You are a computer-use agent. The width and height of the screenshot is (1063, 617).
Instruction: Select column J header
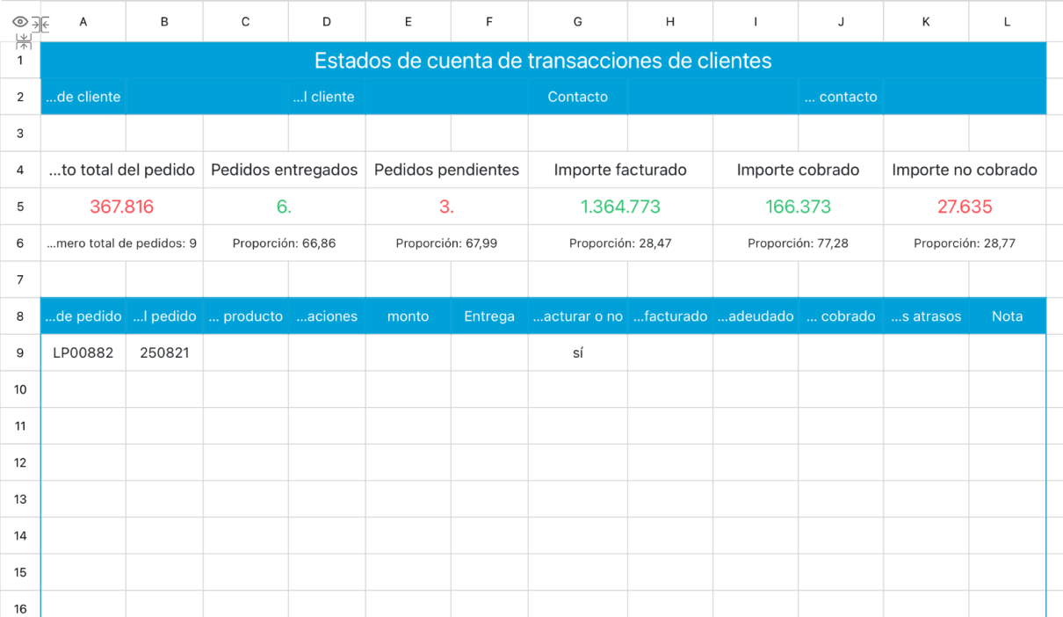point(841,23)
